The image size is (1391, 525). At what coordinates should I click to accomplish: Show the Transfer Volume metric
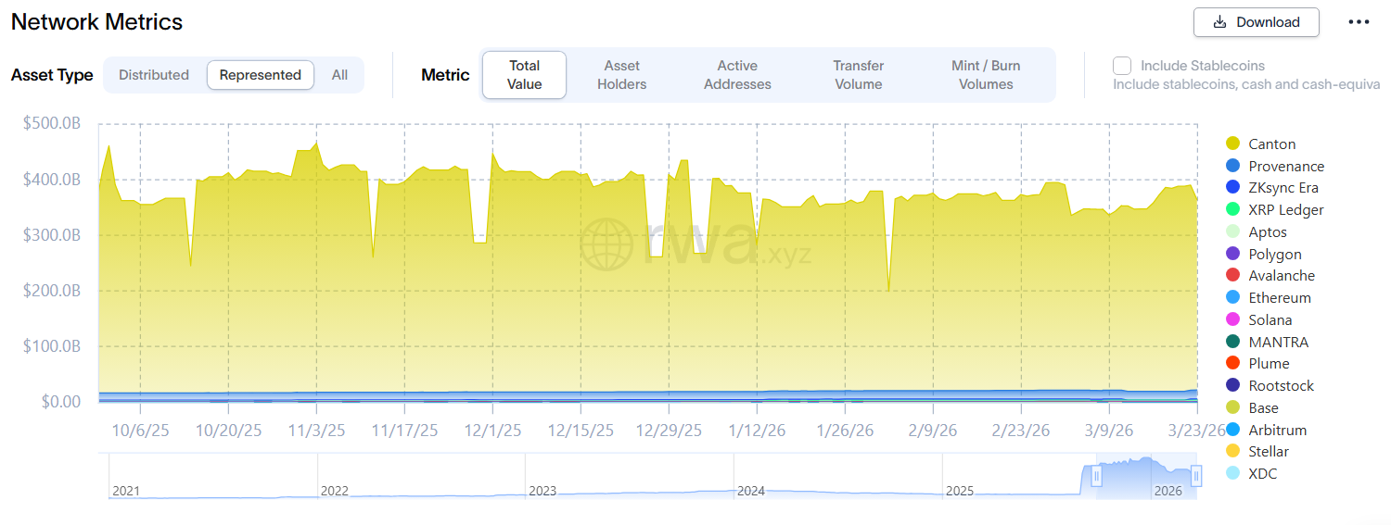[x=858, y=75]
